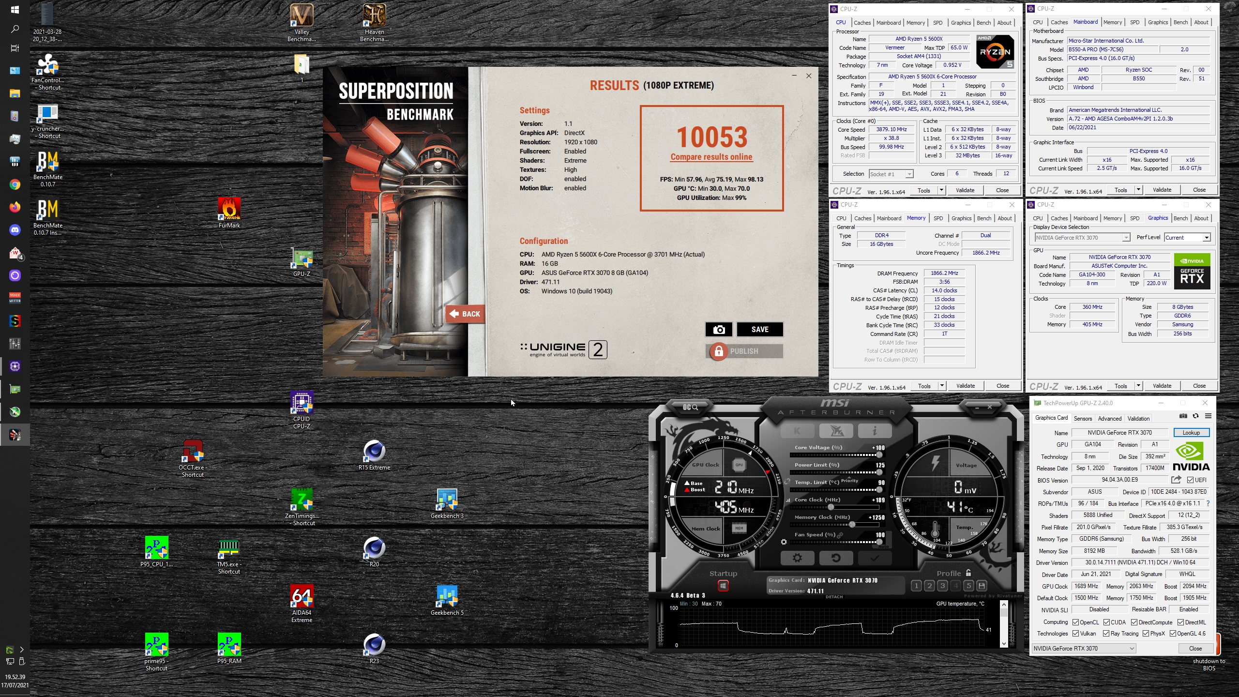
Task: Open fan settings gear beside Fan Speed
Action: (784, 542)
